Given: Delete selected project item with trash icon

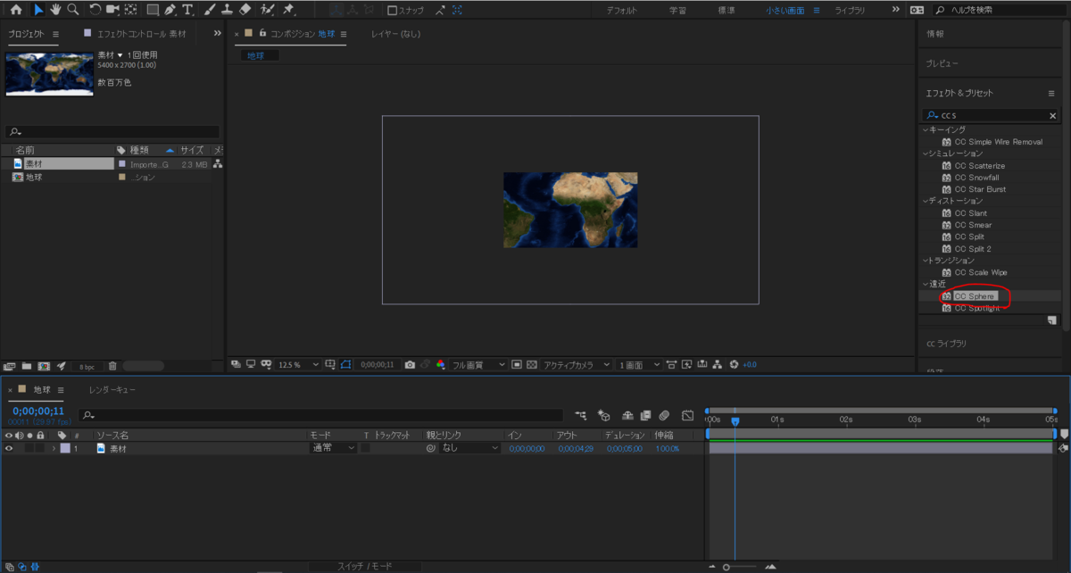Looking at the screenshot, I should (x=112, y=366).
